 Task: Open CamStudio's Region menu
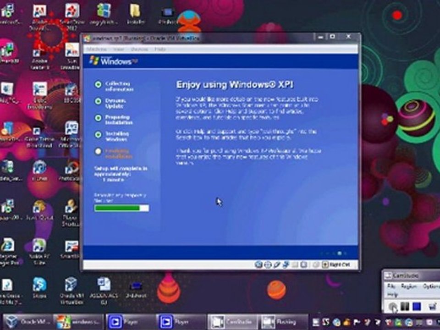408,286
